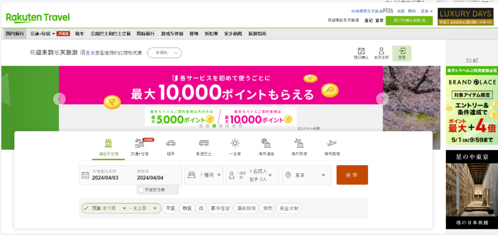Select the 酒店及住宿 hotel icon tab
The image size is (498, 235).
108,143
